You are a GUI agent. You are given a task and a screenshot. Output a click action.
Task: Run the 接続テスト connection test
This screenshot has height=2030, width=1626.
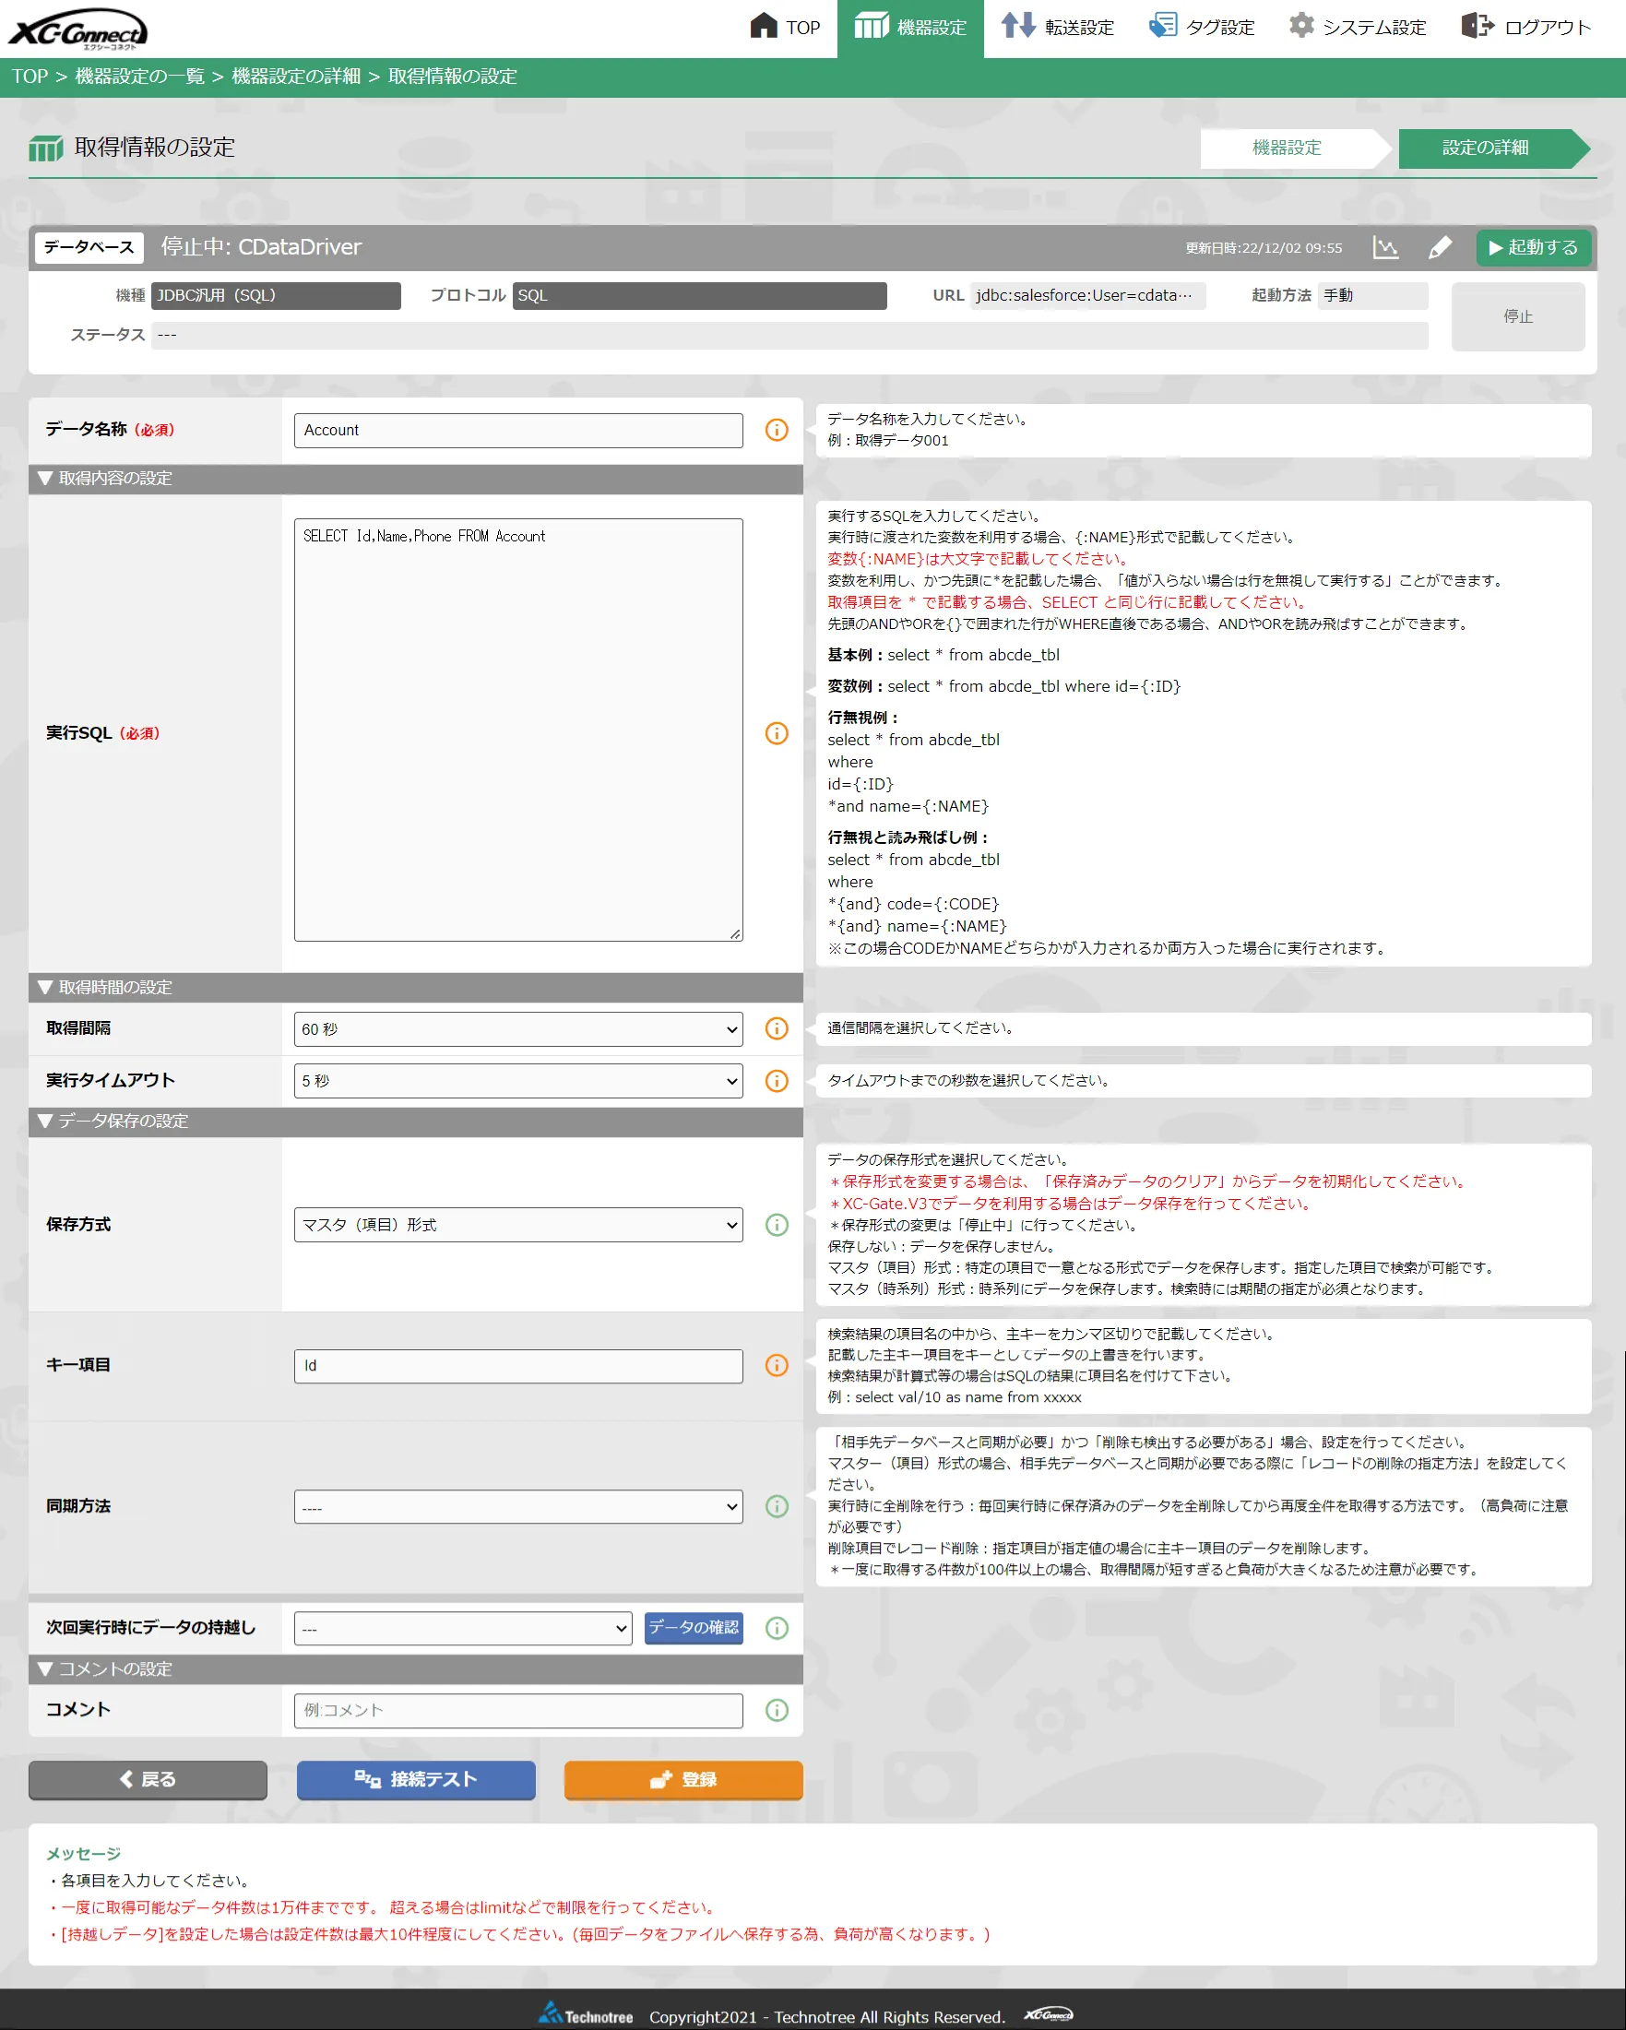[x=415, y=1779]
